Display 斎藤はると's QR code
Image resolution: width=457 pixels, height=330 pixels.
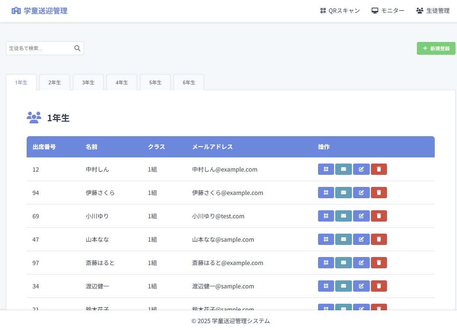[326, 262]
